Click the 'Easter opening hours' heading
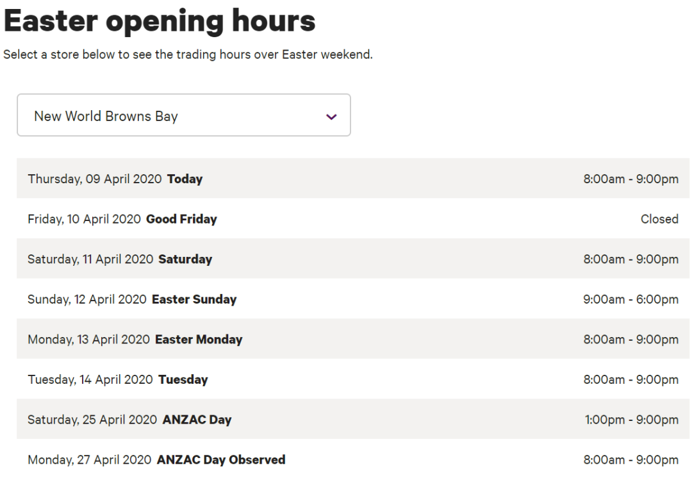This screenshot has width=692, height=485. coord(160,21)
